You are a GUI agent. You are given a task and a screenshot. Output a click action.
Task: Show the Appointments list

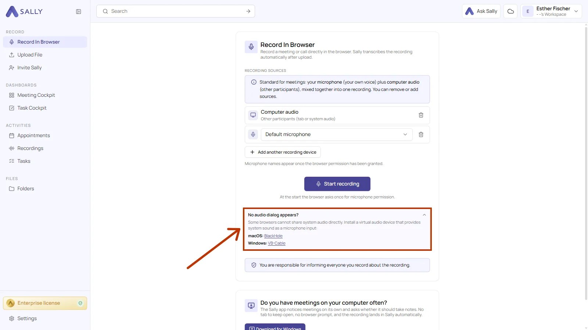point(45,136)
